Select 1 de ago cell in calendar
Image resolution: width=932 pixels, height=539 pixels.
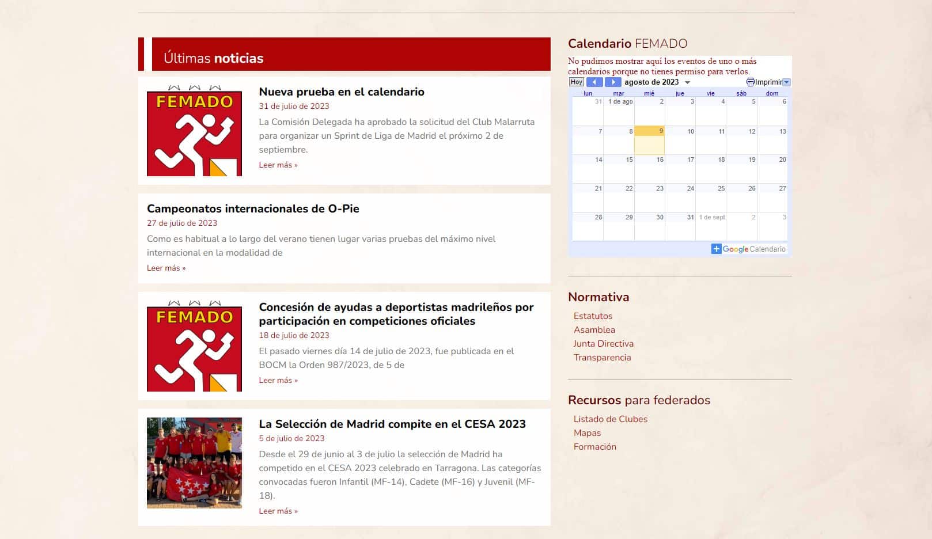(x=619, y=111)
